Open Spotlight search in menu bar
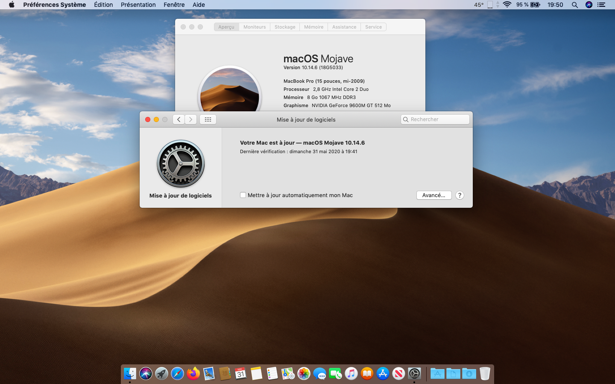The height and width of the screenshot is (384, 615). pos(575,5)
